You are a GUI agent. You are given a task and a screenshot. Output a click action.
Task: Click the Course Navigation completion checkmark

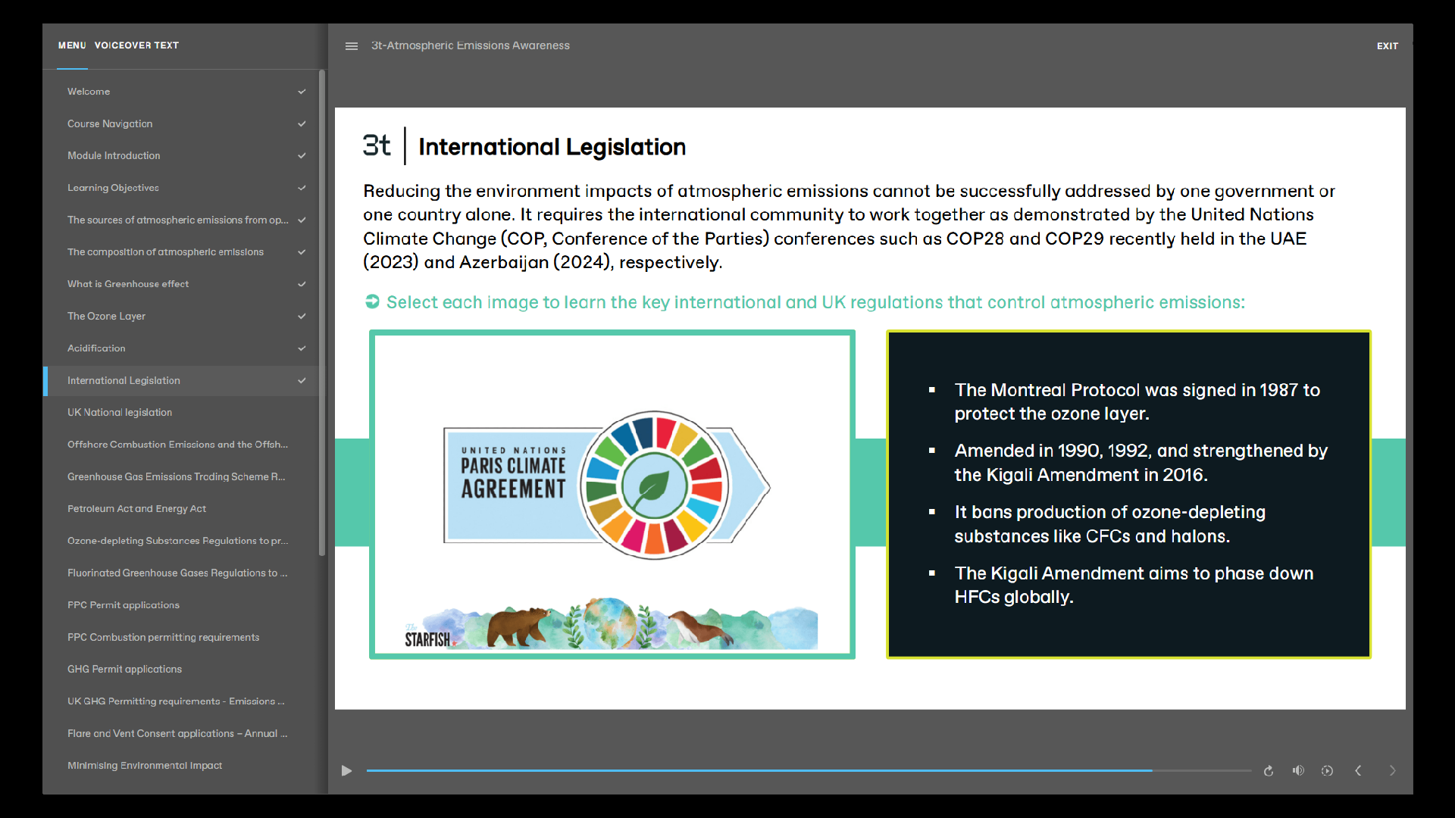[x=302, y=123]
